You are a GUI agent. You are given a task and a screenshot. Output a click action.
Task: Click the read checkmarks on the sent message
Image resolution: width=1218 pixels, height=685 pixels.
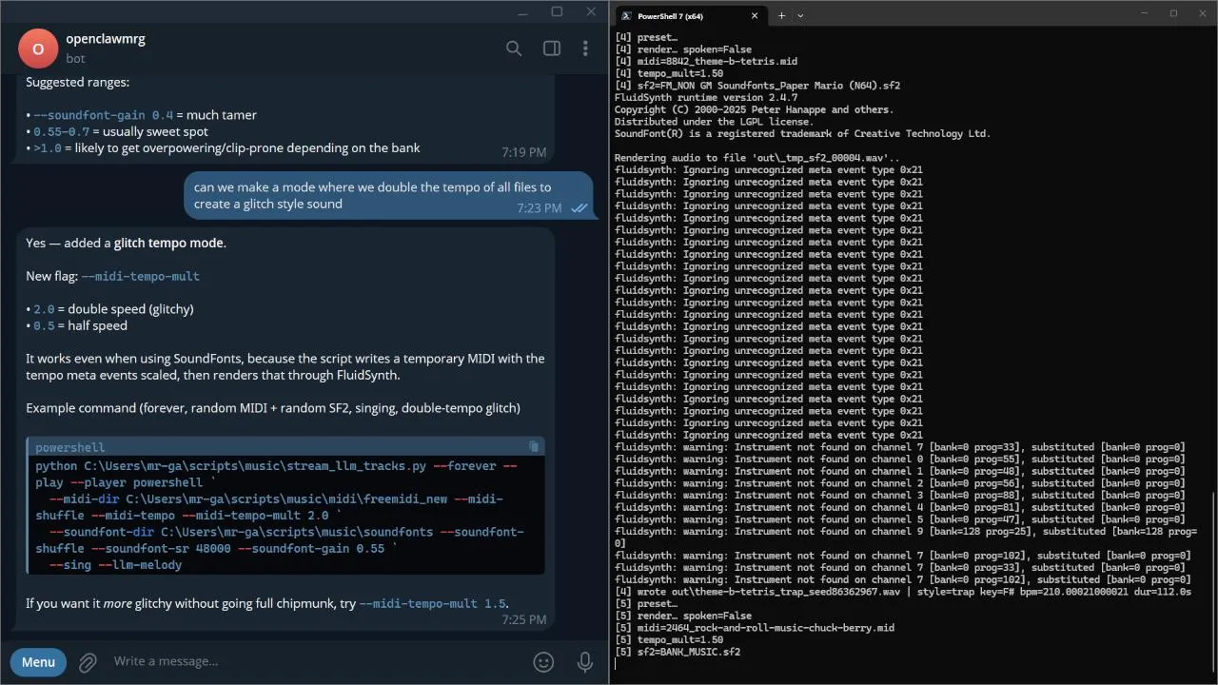(579, 208)
